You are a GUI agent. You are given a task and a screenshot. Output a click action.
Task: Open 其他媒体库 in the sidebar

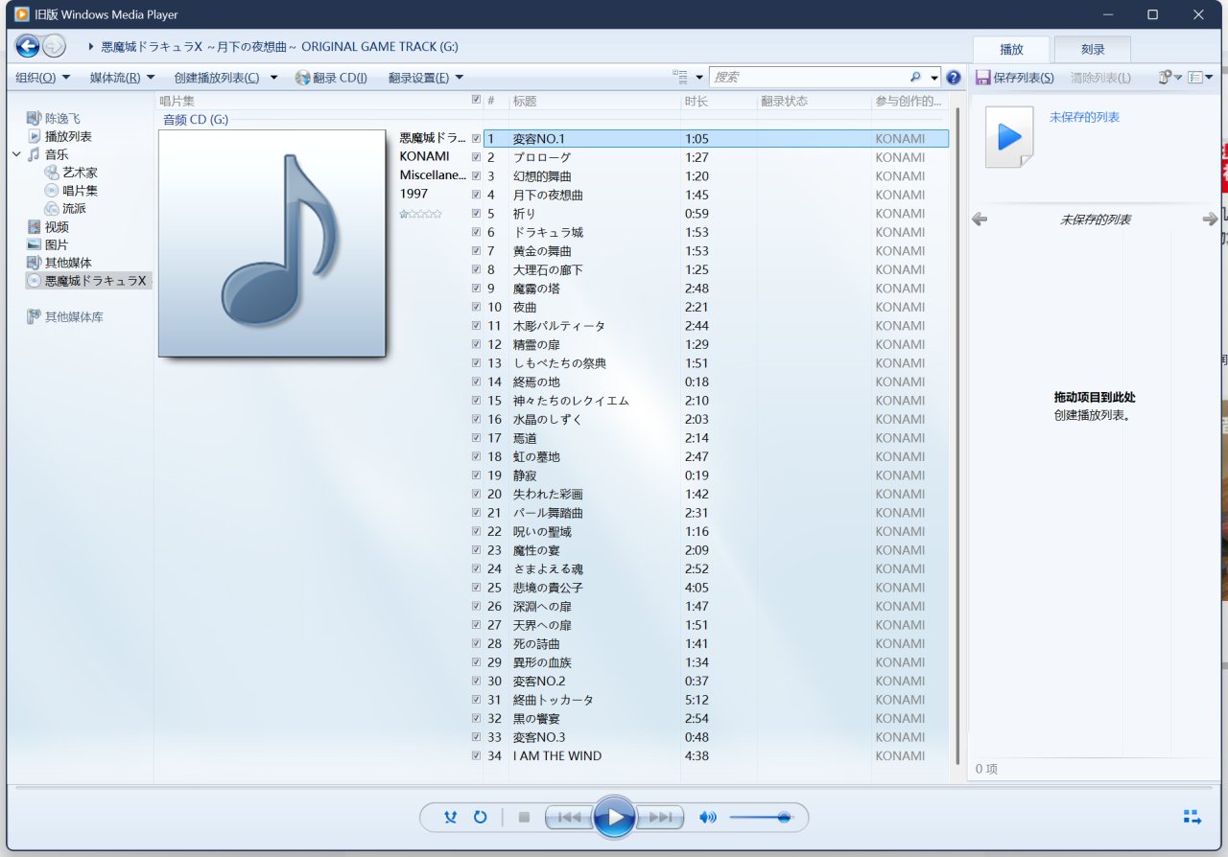(x=65, y=316)
